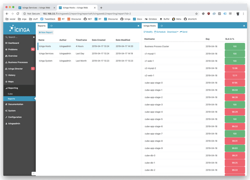Screen dimensions: 250x180
Task: Open the Chrome three-dot menu
Action: tap(243, 14)
